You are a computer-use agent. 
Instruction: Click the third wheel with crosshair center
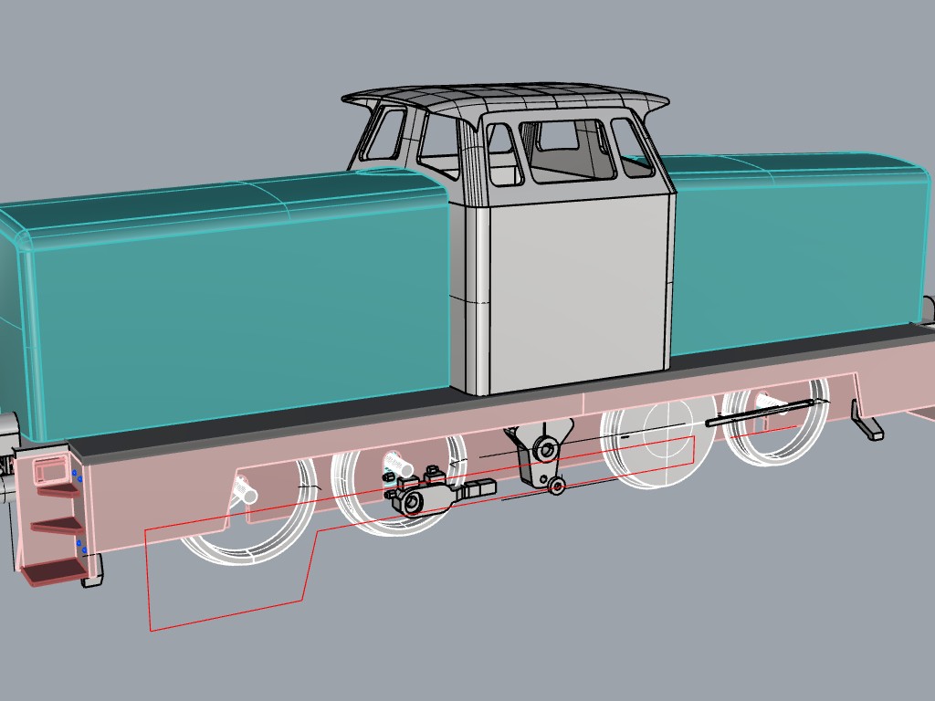pos(659,440)
